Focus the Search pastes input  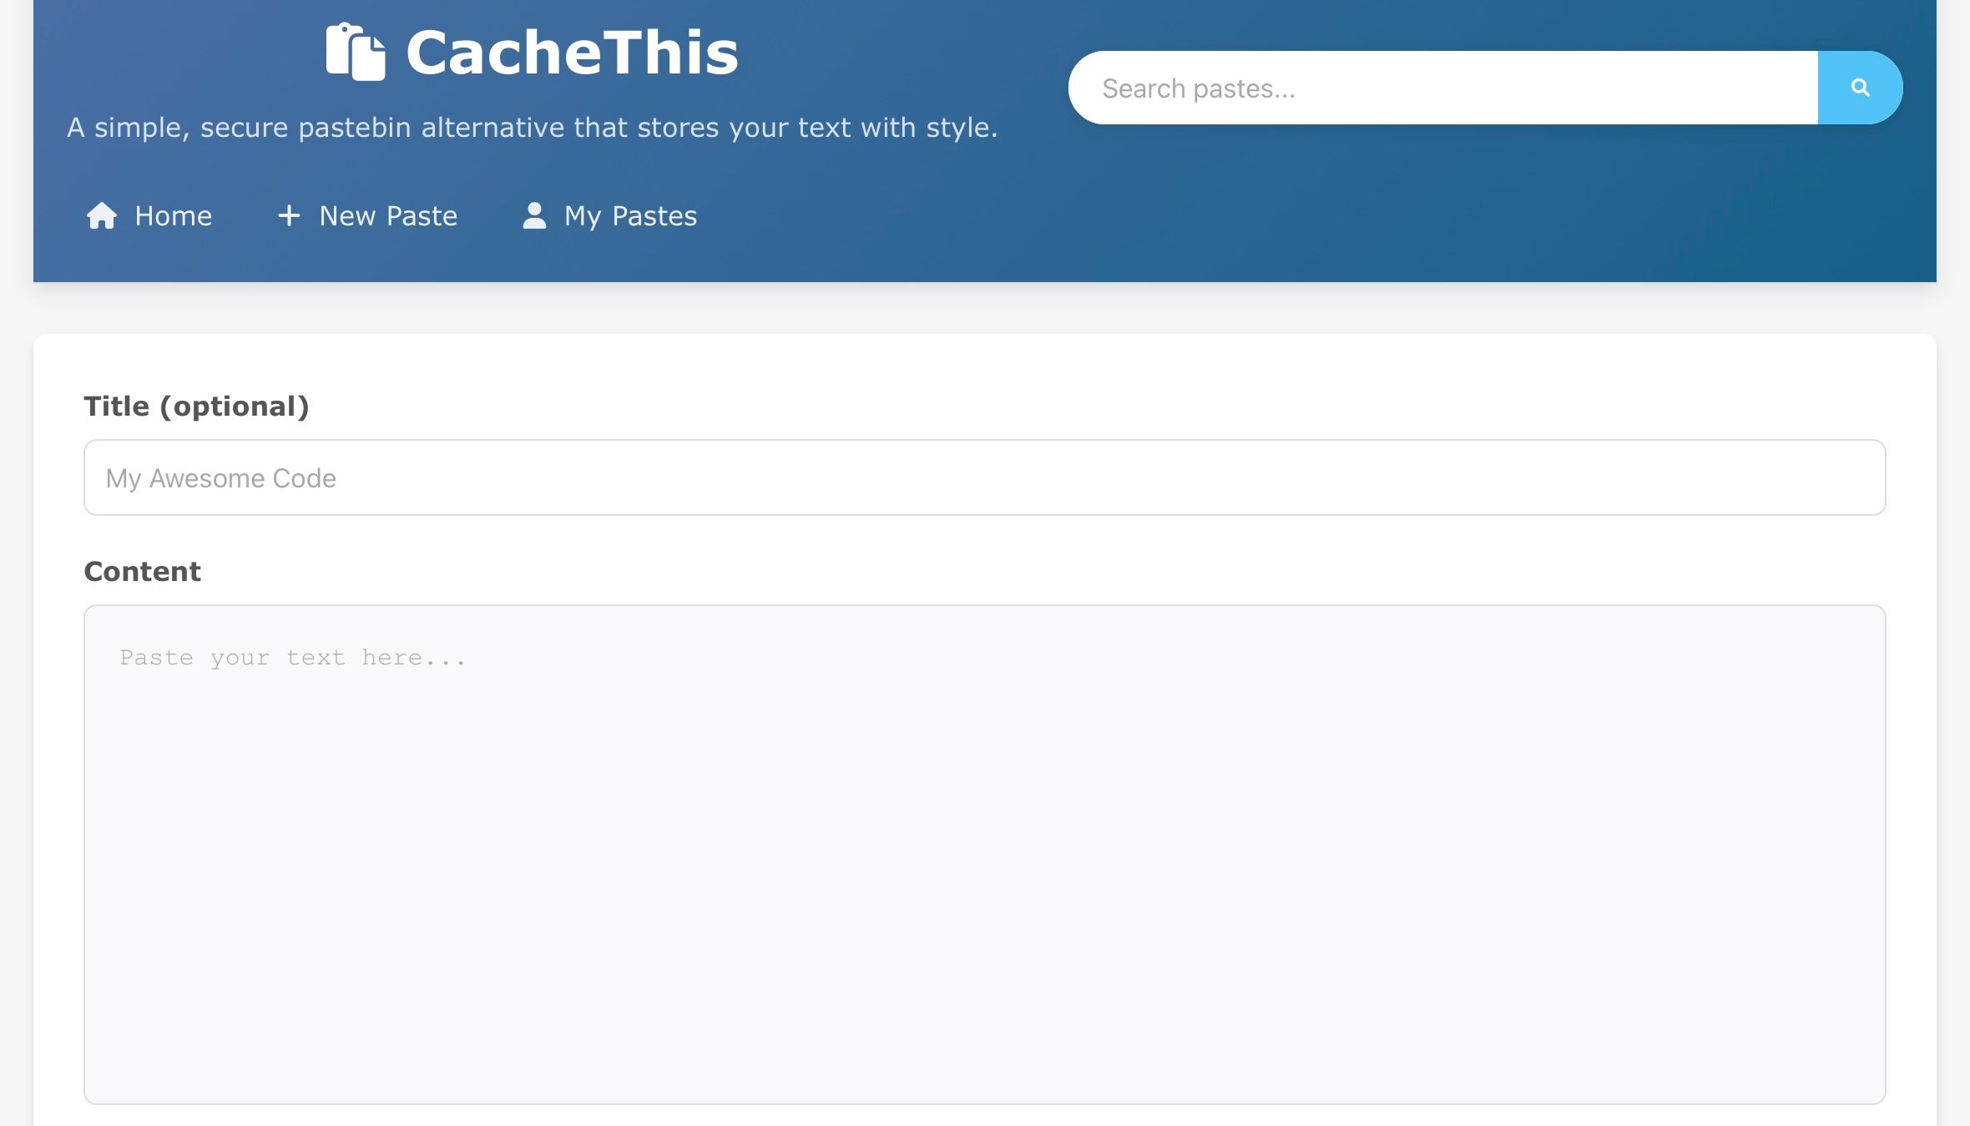tap(1419, 87)
